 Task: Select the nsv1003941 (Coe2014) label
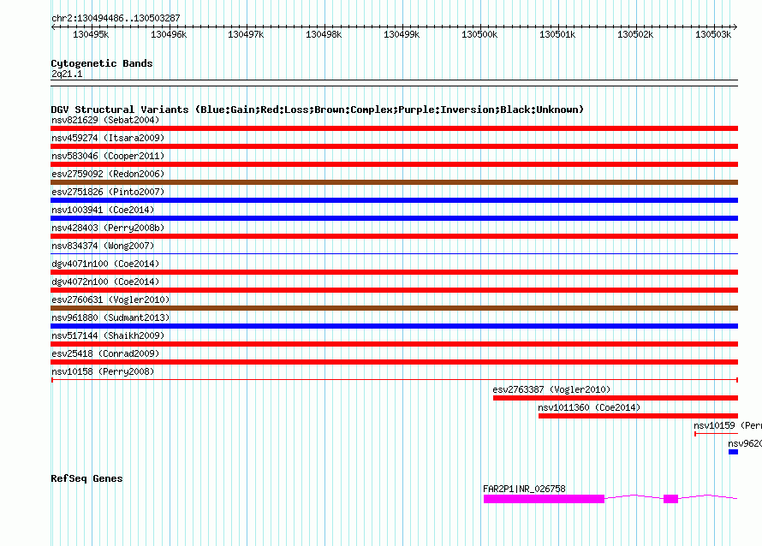[x=103, y=210]
